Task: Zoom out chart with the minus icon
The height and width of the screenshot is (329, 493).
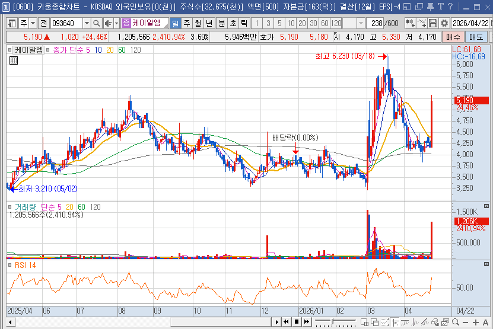Action: pos(466,322)
